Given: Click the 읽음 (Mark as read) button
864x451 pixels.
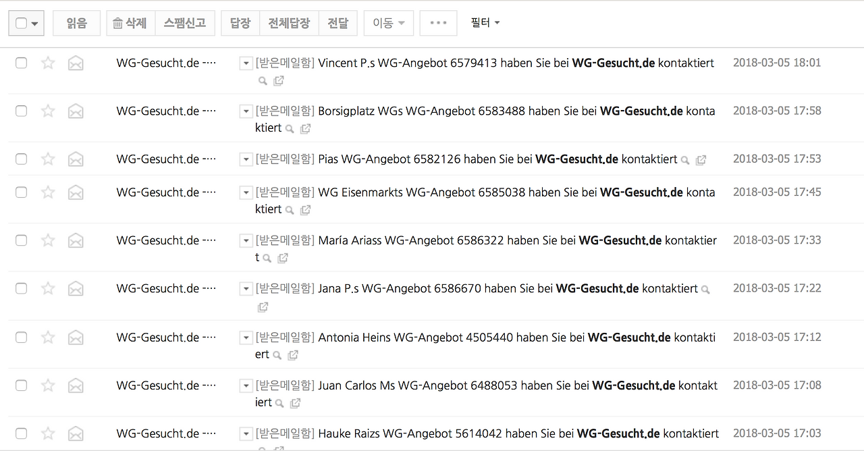Looking at the screenshot, I should (x=76, y=22).
